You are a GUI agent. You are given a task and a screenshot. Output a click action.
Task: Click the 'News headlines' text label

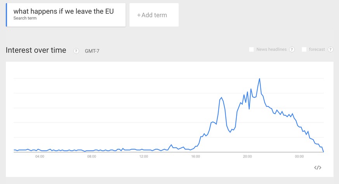(x=271, y=49)
